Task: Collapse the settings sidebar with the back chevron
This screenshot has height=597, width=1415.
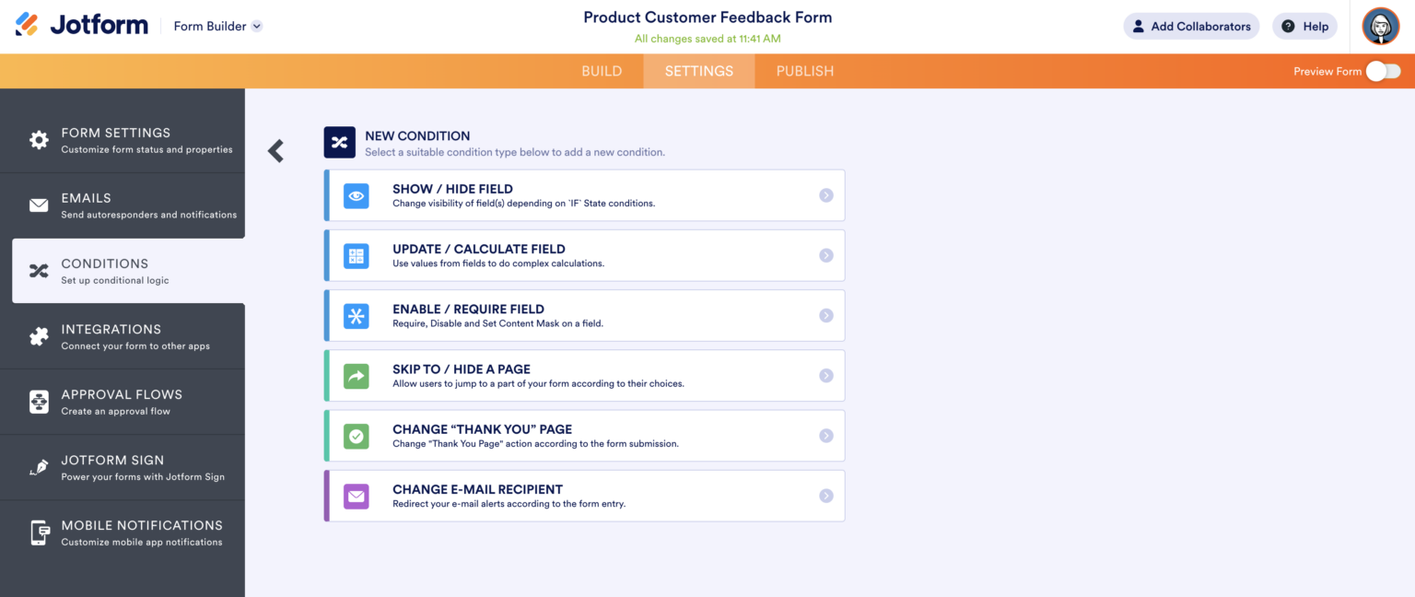Action: (x=275, y=150)
